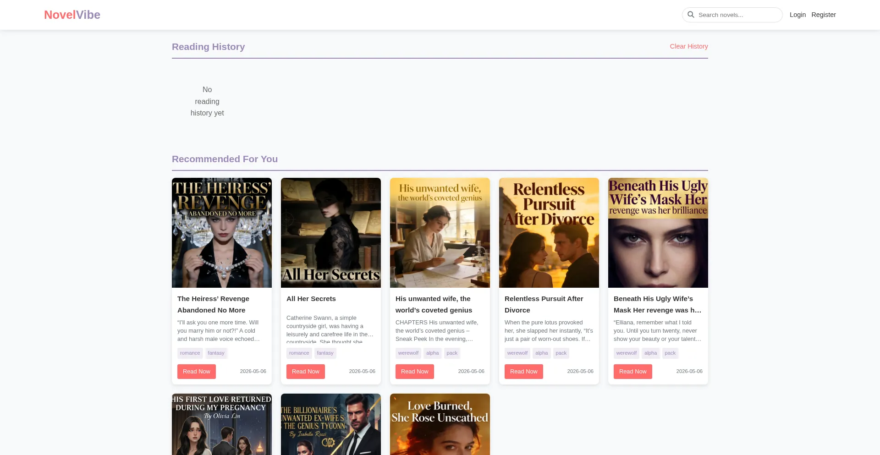Select alpha tag on Relentless Pursuit After Divorce
The height and width of the screenshot is (455, 880).
pos(542,353)
